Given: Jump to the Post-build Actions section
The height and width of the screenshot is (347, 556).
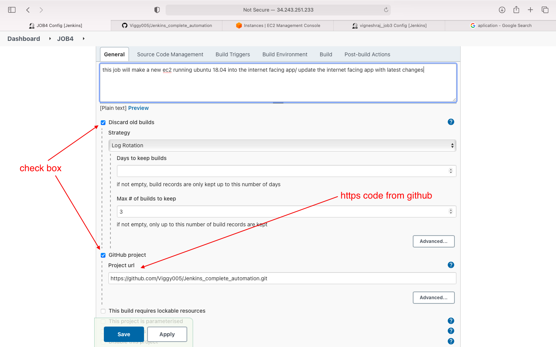Looking at the screenshot, I should coord(367,54).
